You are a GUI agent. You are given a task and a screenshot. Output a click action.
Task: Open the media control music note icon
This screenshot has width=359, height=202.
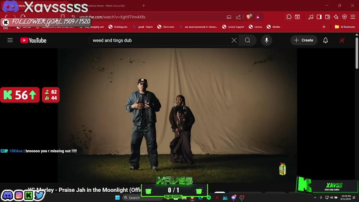pos(311,17)
